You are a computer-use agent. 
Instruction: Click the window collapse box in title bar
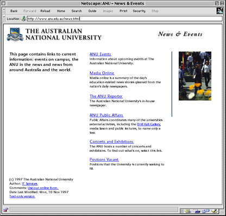coord(222,3)
